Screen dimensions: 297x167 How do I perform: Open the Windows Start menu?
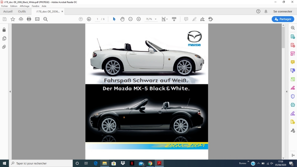[x=4, y=163]
